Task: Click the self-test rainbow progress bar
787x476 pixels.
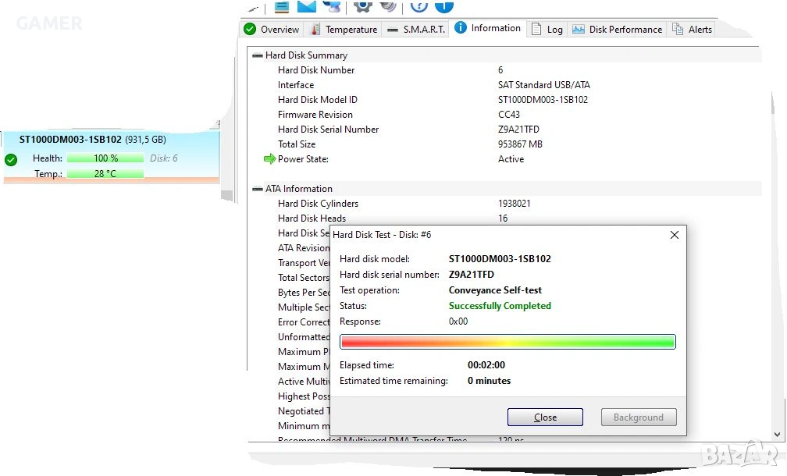Action: click(x=507, y=342)
